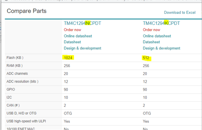202x130 pixels.
Task: Click the highlighted 1024 flash value
Action: point(68,58)
